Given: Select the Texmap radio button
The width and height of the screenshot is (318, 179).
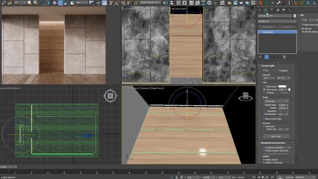Looking at the screenshot, I should (x=264, y=92).
